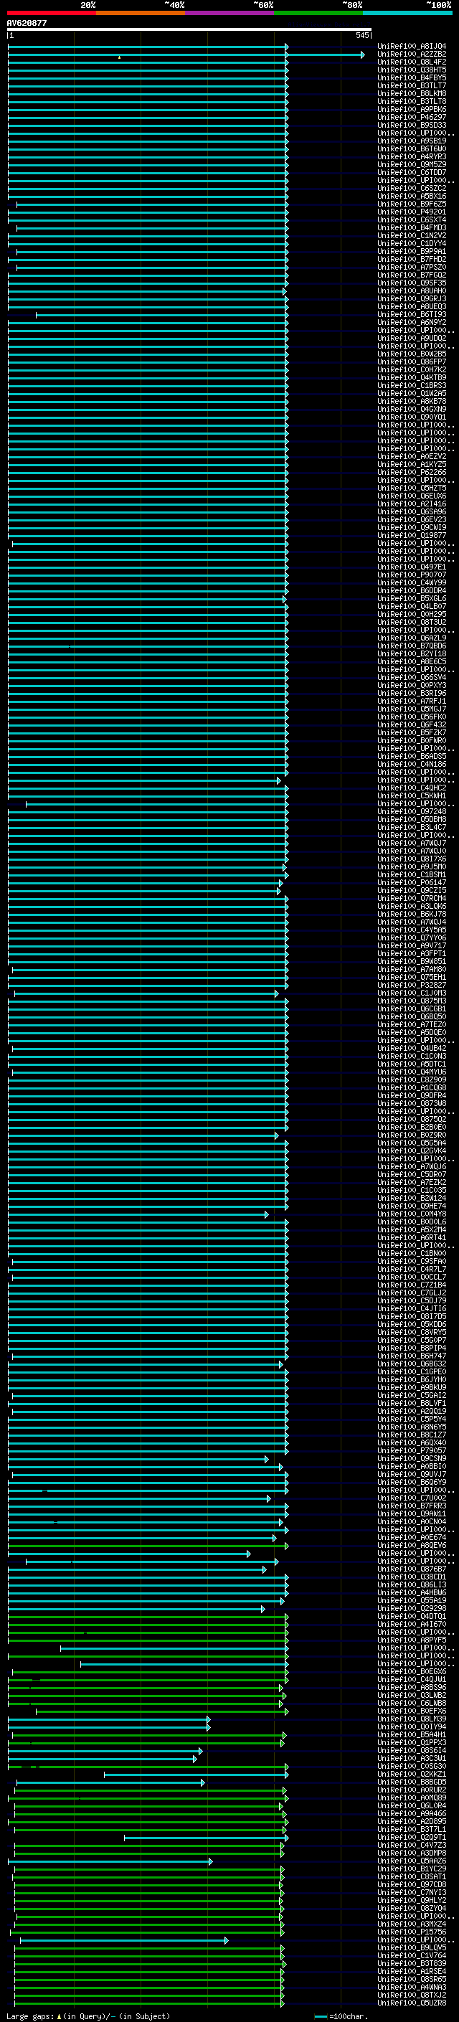This screenshot has height=2022, width=459.
Task: Click the red ~20% identity legend segment
Action: tap(51, 13)
